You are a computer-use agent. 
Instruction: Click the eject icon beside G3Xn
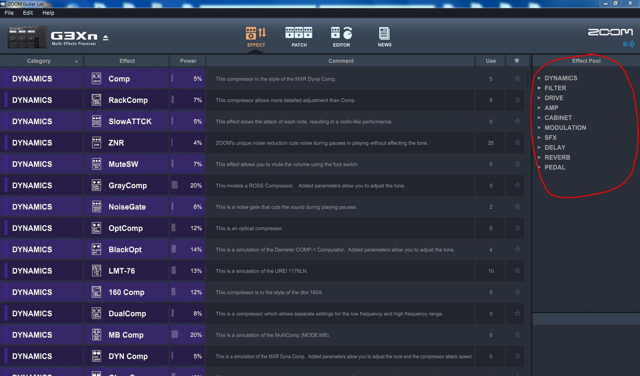point(105,37)
